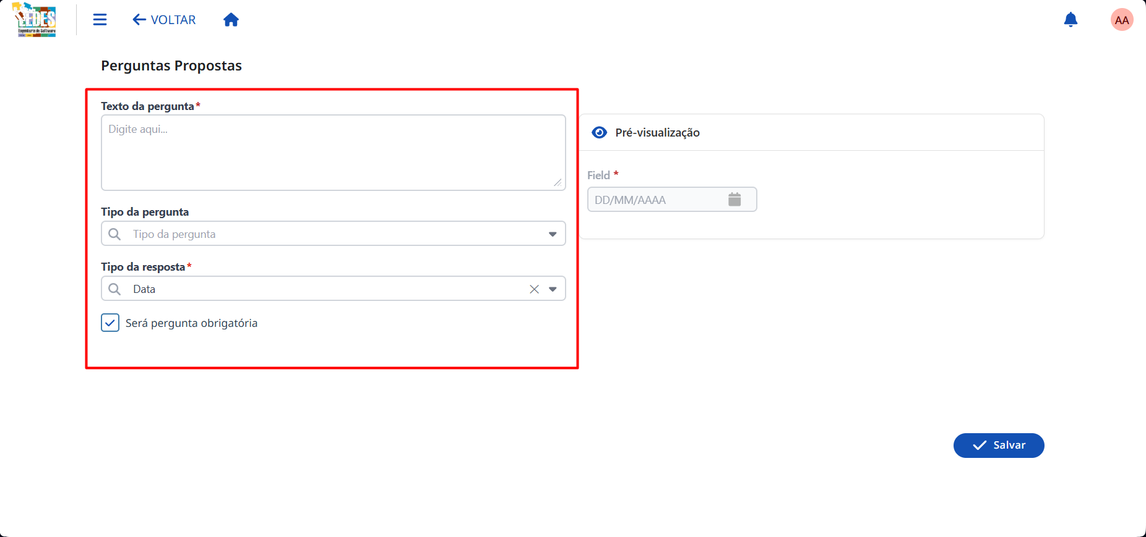Click the eye icon beside Pré-visualização
This screenshot has width=1146, height=537.
600,132
